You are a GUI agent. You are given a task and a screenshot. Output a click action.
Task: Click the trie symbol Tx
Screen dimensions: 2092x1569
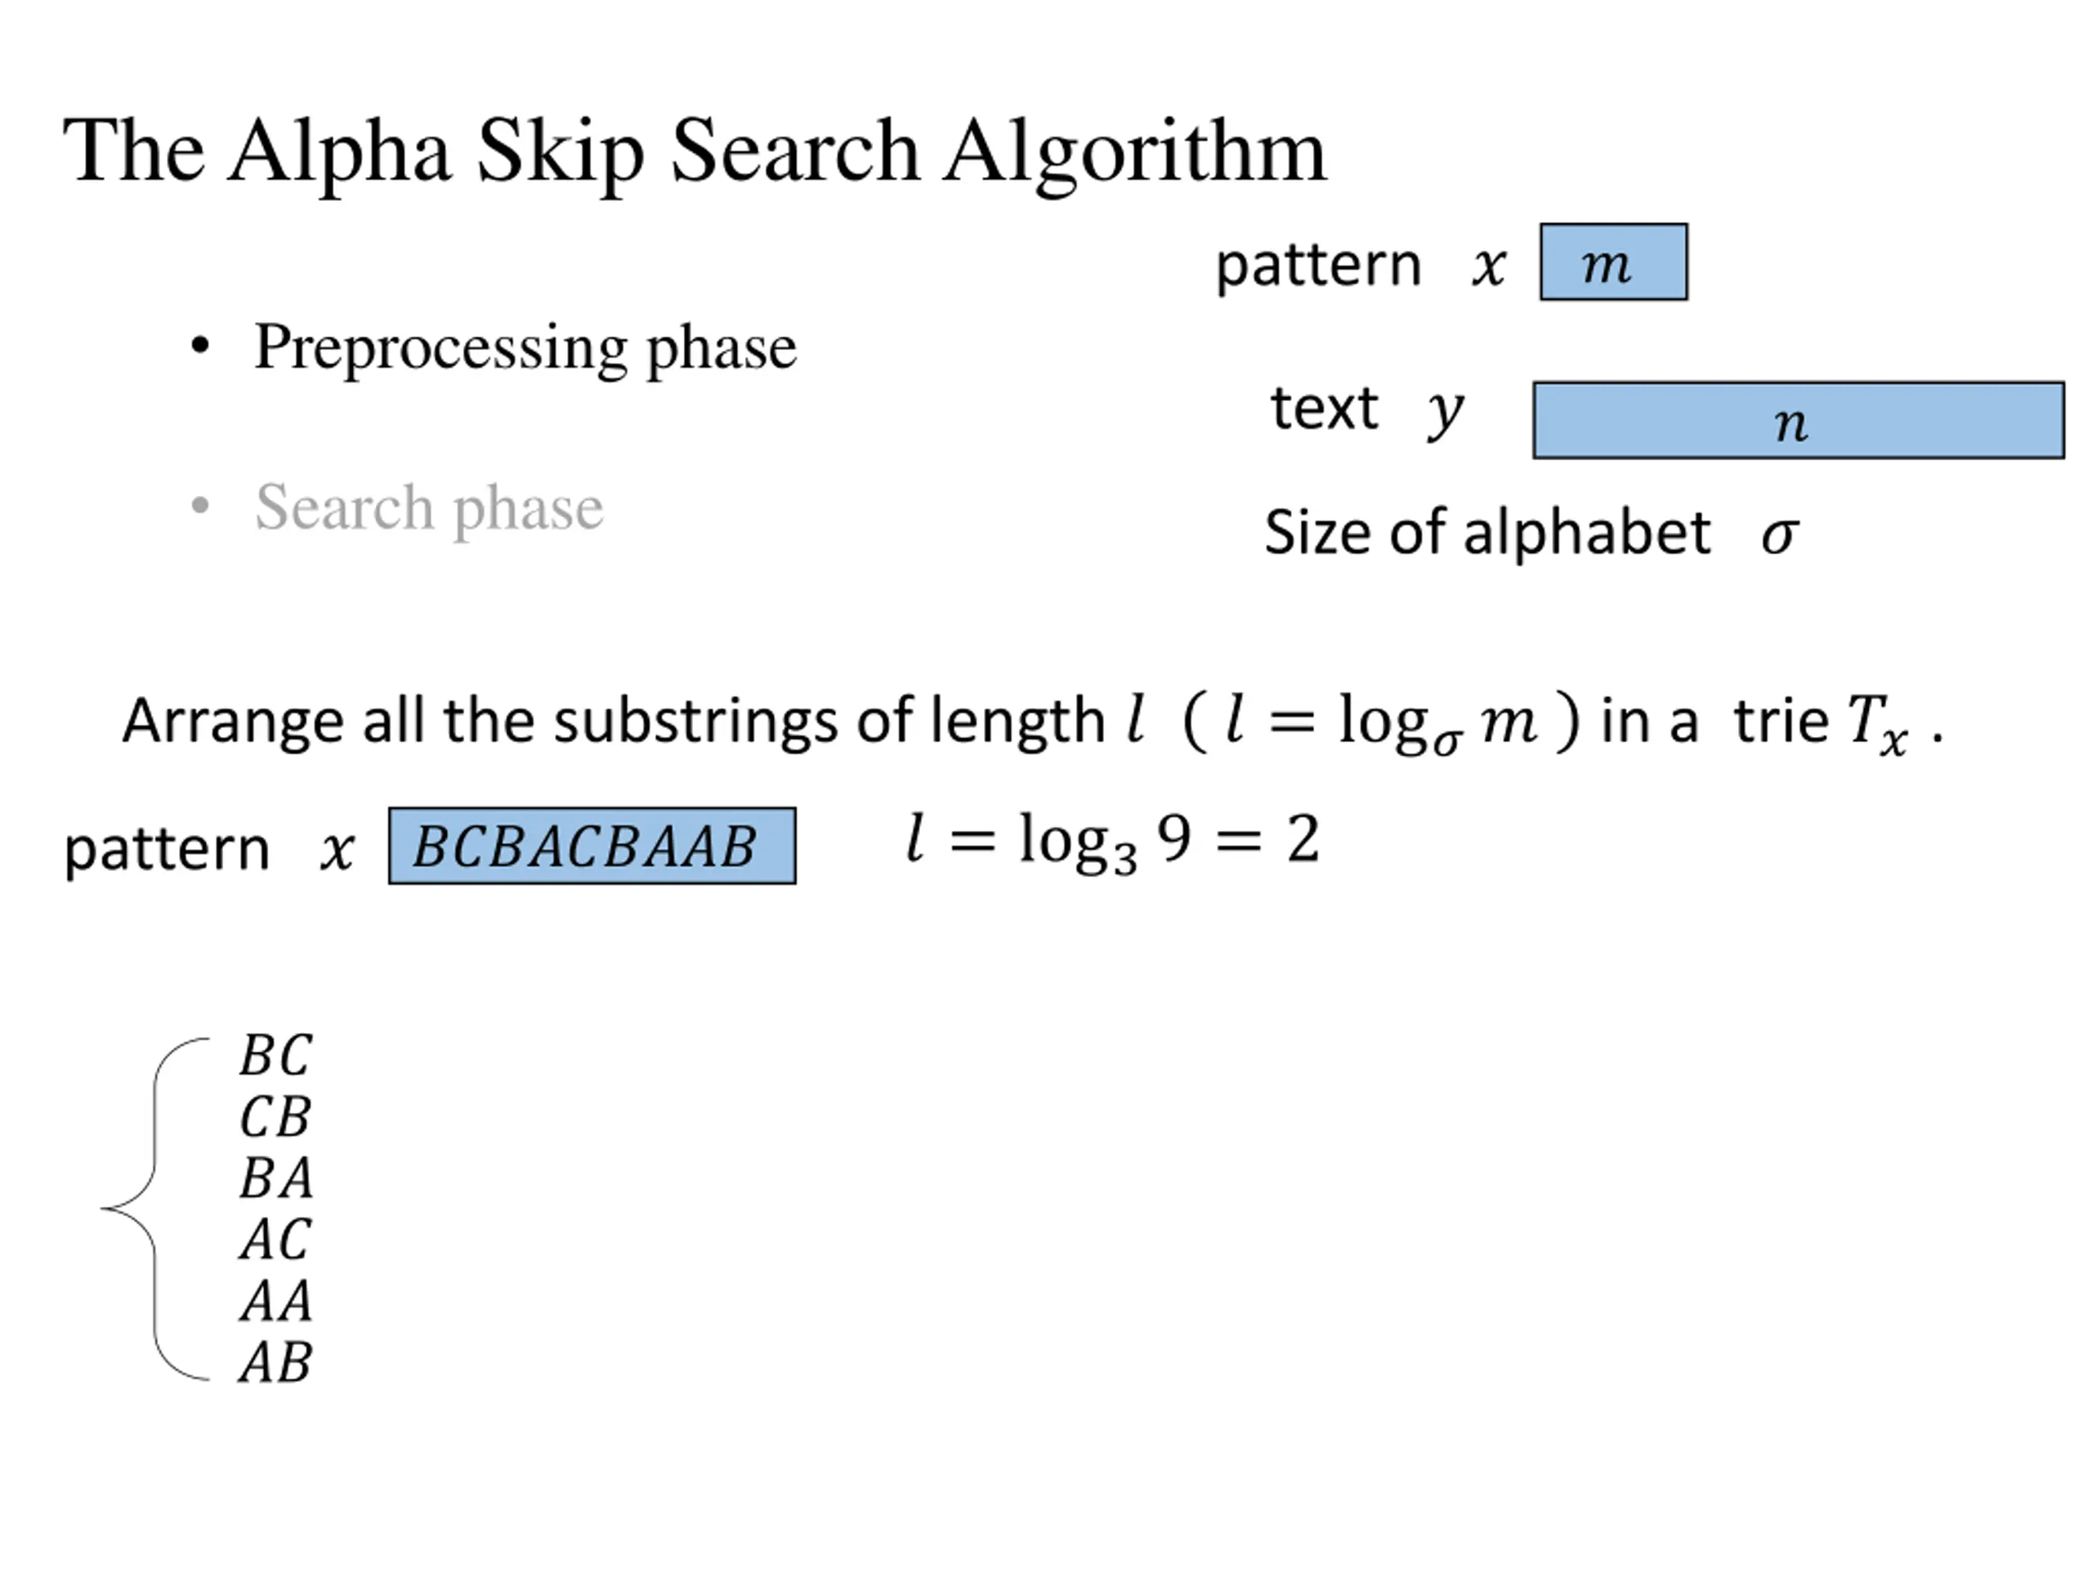pos(1878,726)
